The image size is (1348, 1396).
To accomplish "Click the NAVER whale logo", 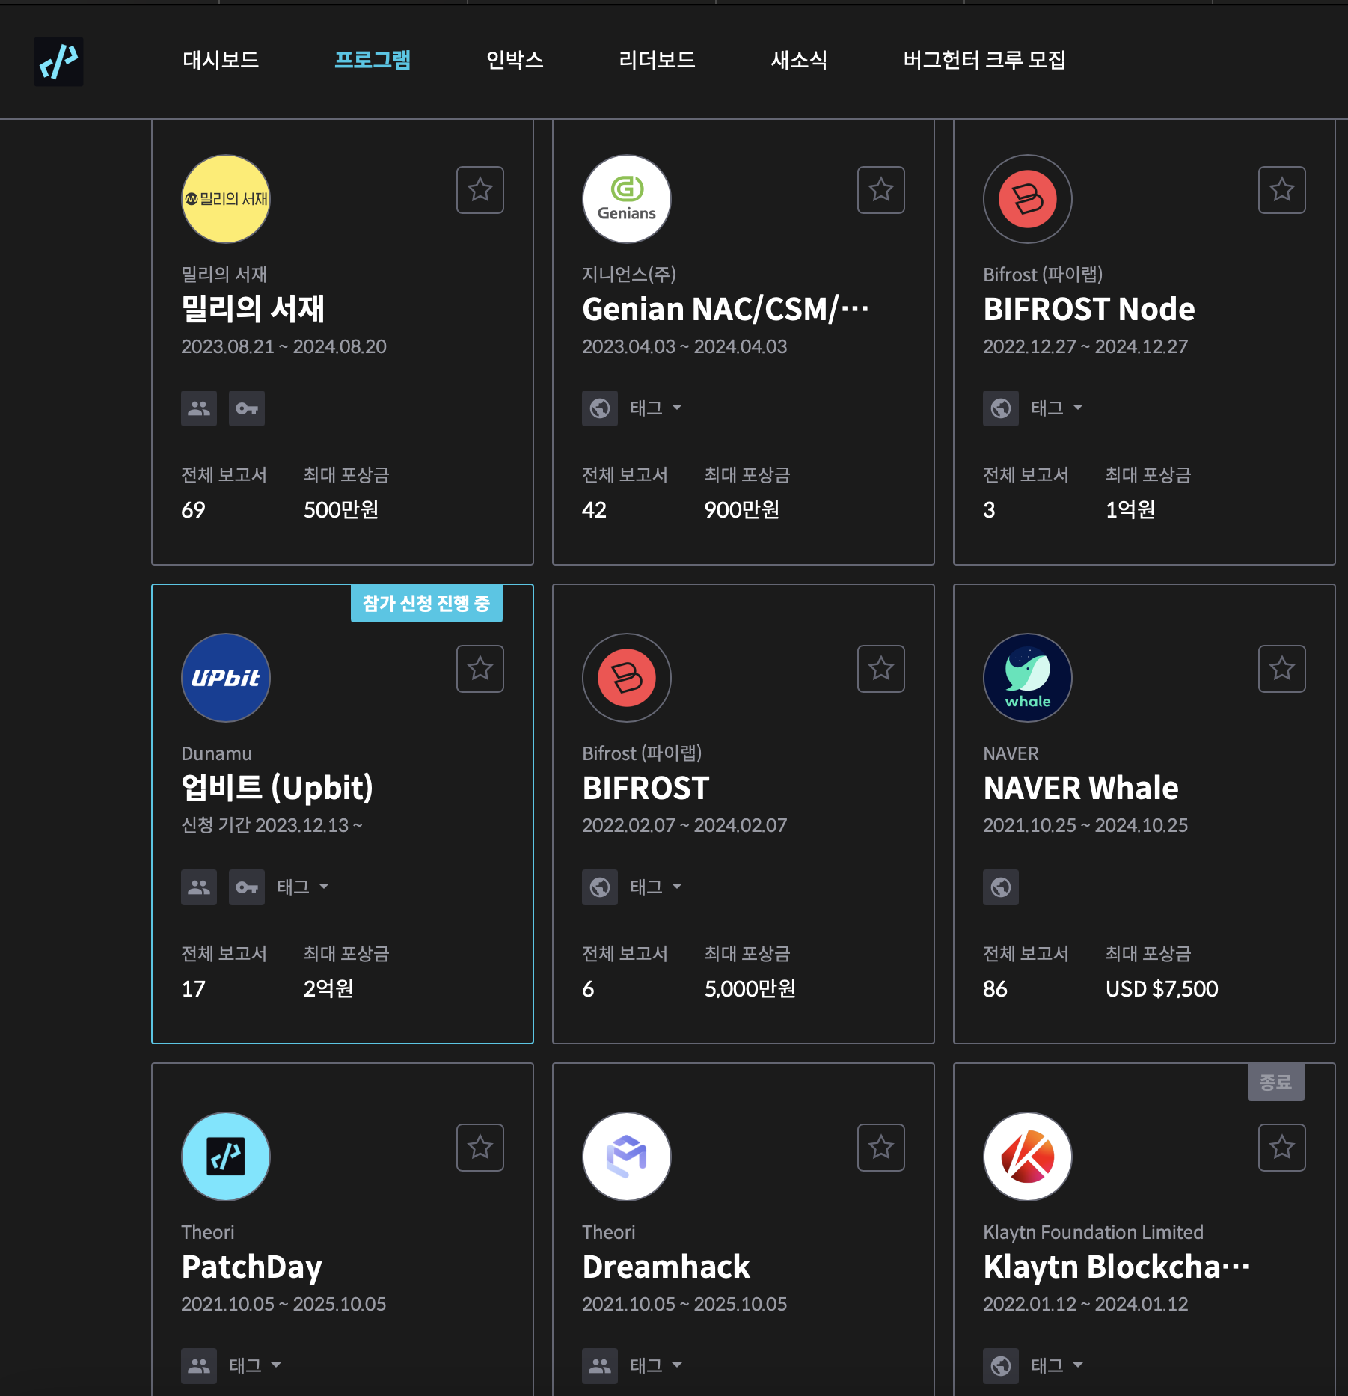I will 1028,678.
